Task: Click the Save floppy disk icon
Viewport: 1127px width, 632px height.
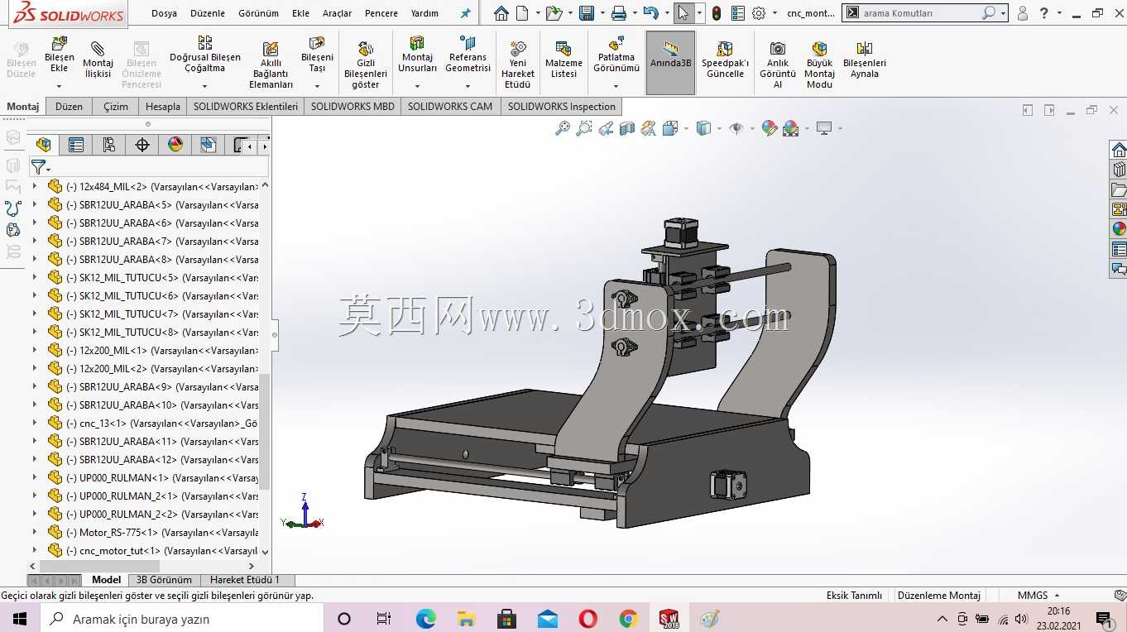Action: 587,13
